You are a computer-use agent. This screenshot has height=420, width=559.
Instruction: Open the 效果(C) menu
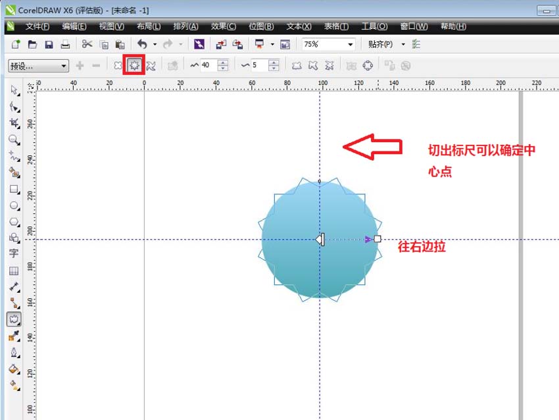point(223,26)
